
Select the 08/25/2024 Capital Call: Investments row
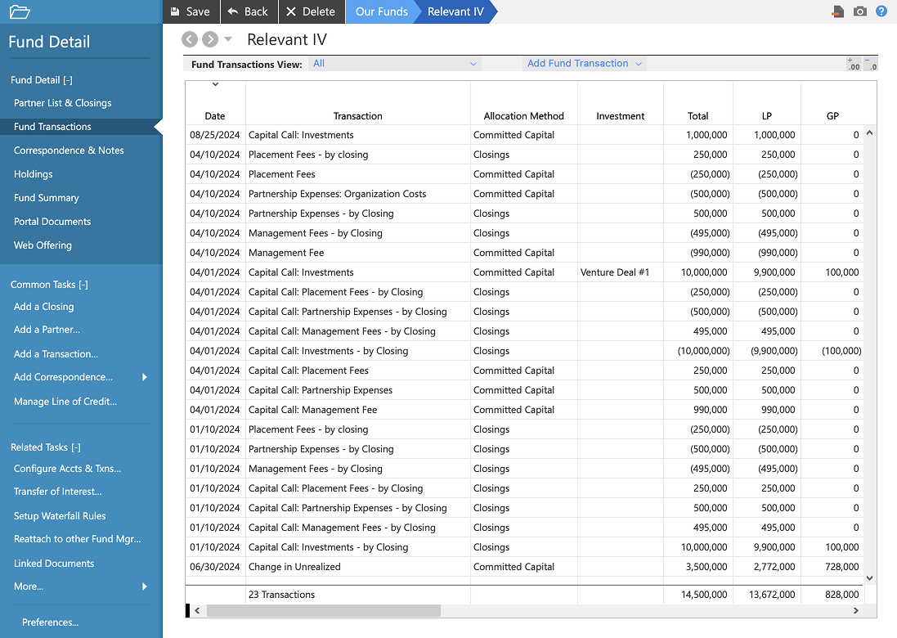[524, 135]
